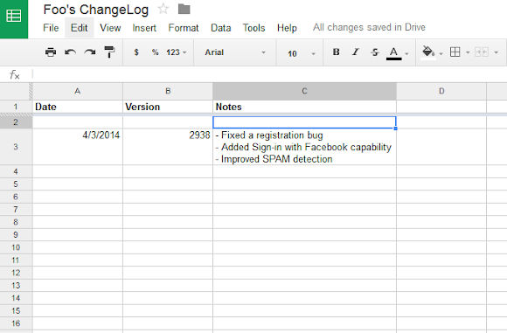Click the Notes header cell
The height and width of the screenshot is (333, 507).
coord(304,107)
